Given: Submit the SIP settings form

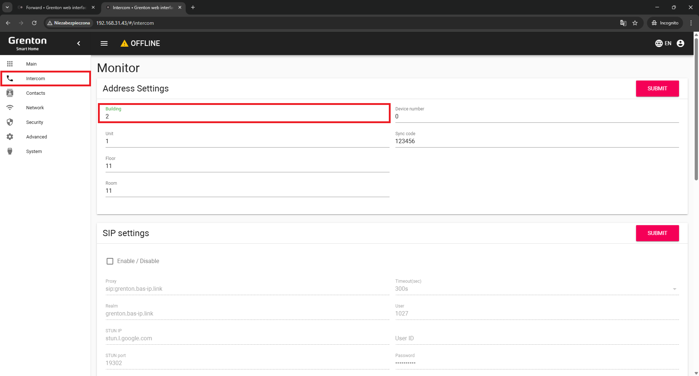Looking at the screenshot, I should [657, 233].
